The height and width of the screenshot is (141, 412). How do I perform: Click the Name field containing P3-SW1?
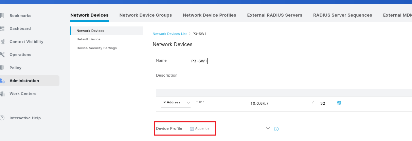pyautogui.click(x=231, y=61)
